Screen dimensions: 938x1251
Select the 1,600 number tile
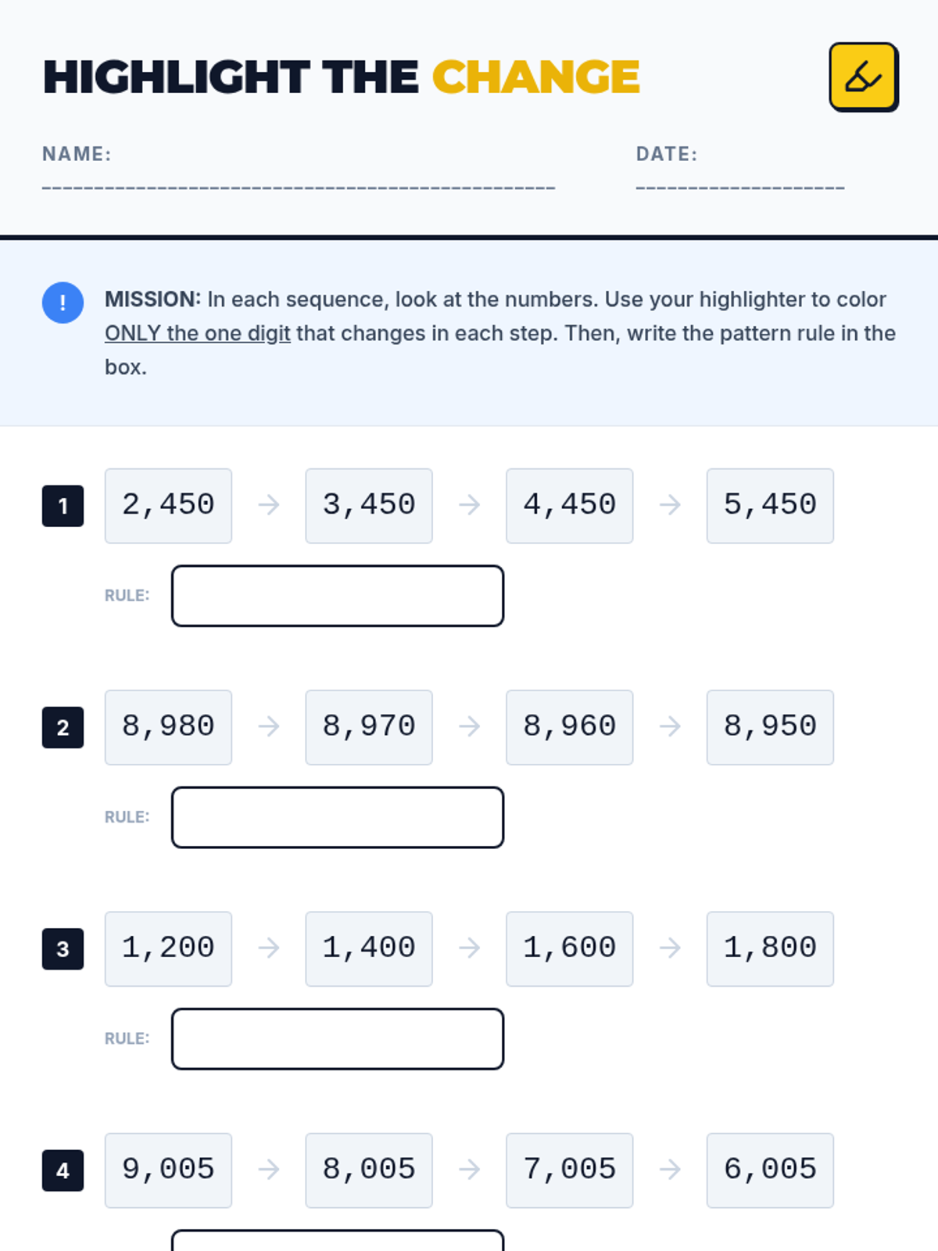(x=569, y=948)
